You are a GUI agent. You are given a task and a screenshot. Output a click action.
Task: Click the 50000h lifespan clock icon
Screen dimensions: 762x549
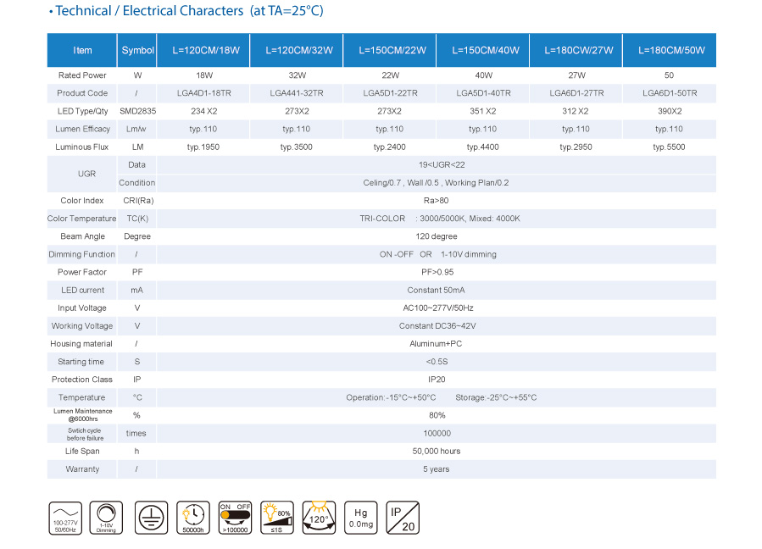193,517
